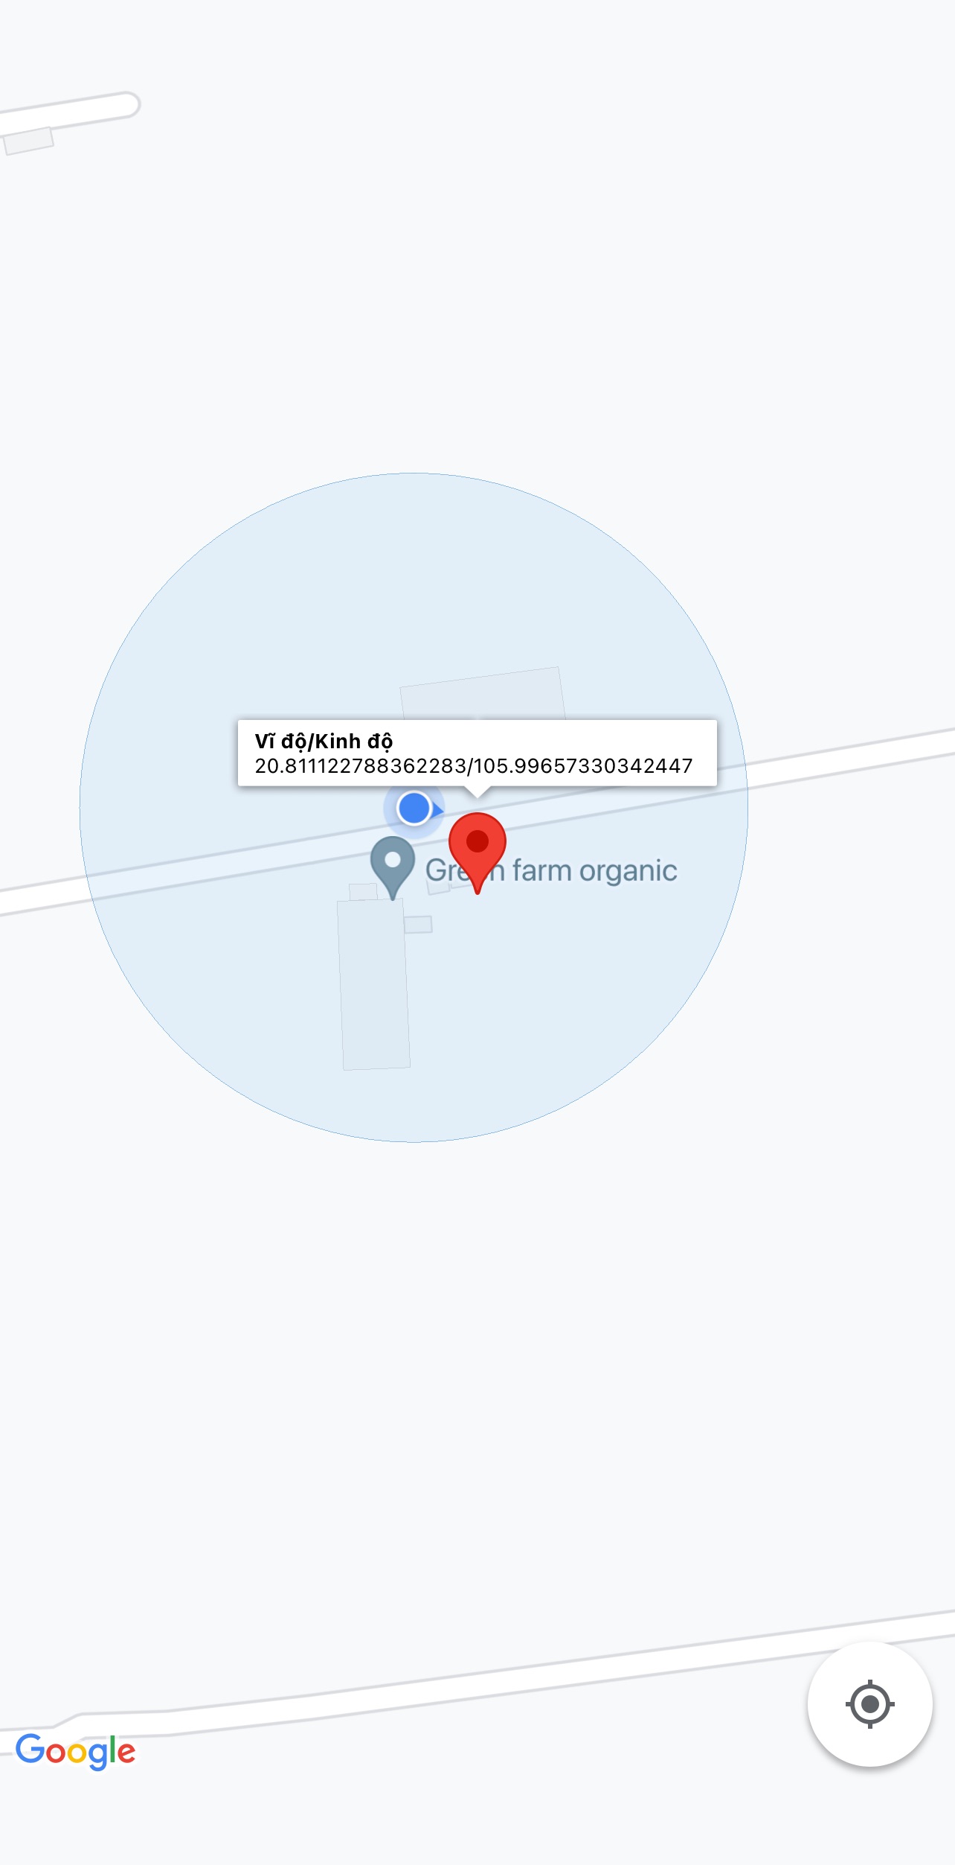Tap the 'farm organic' place label
Image resolution: width=955 pixels, height=1865 pixels.
tap(594, 870)
